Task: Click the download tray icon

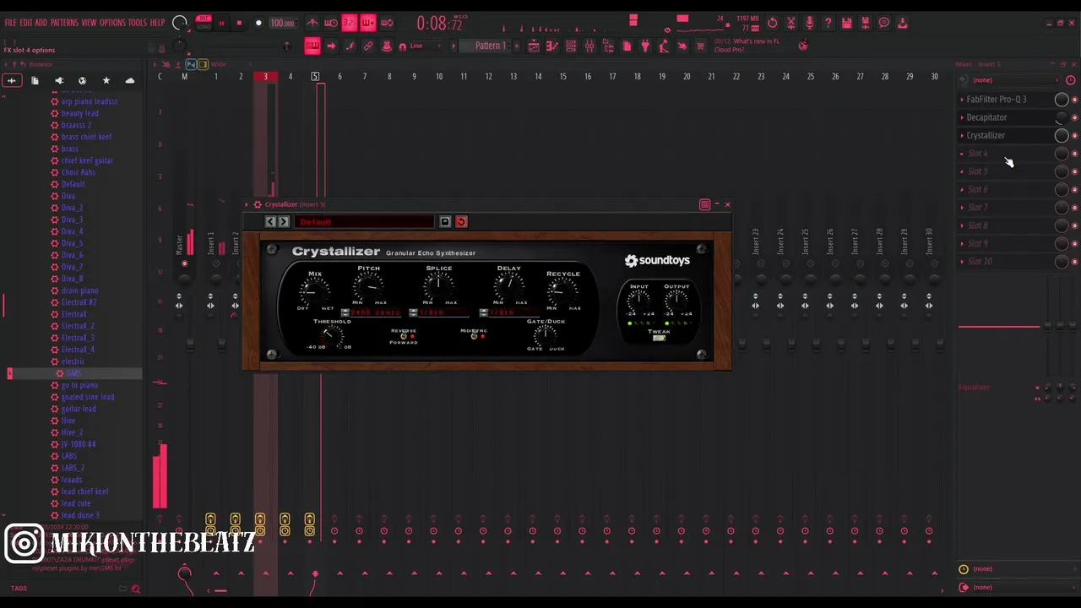Action: click(x=902, y=23)
